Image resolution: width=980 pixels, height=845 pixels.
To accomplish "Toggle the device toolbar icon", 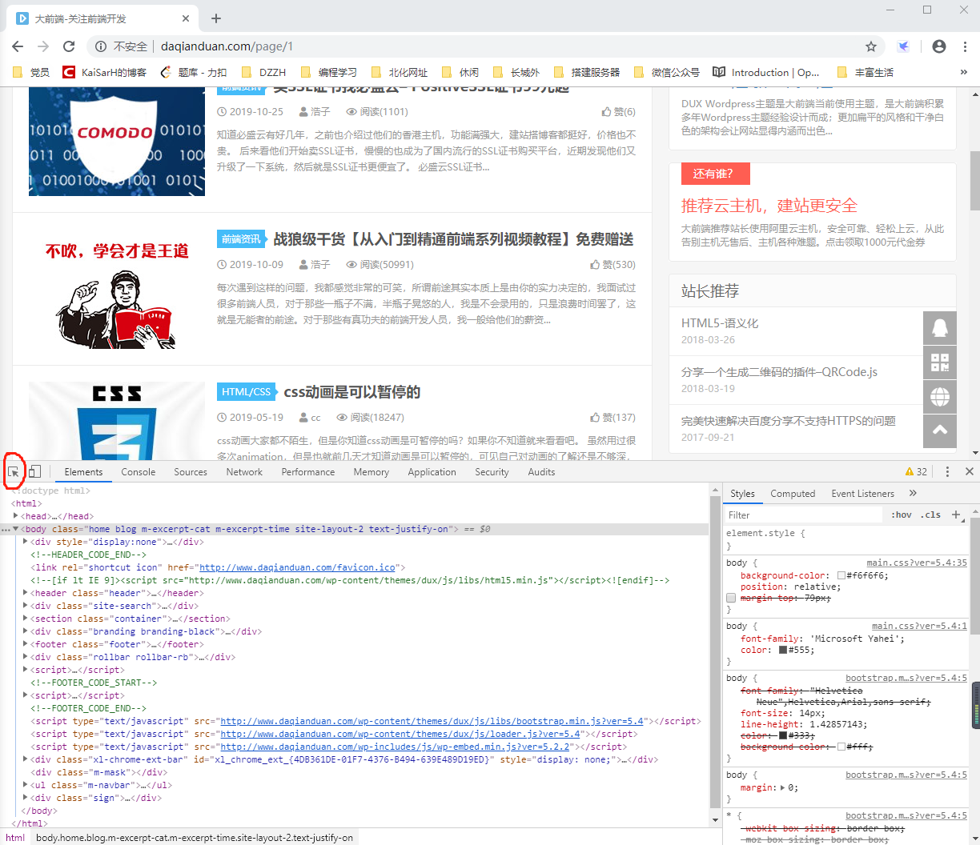I will 34,472.
